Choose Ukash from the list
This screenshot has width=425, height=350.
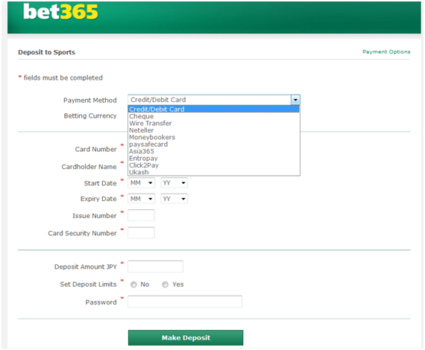[213, 172]
